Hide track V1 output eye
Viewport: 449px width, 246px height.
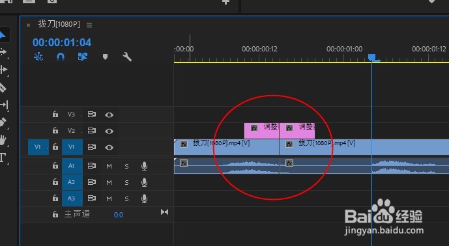tap(109, 148)
